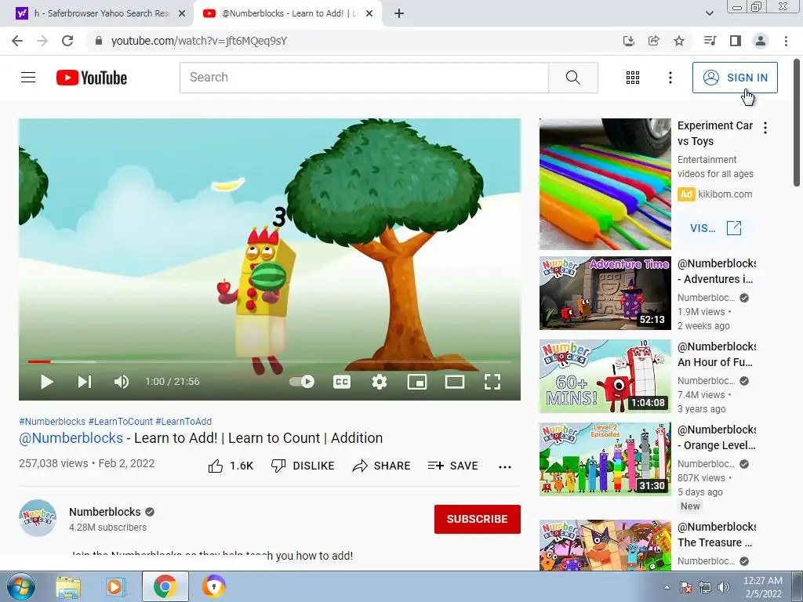Play the video
803x602 pixels.
46,382
